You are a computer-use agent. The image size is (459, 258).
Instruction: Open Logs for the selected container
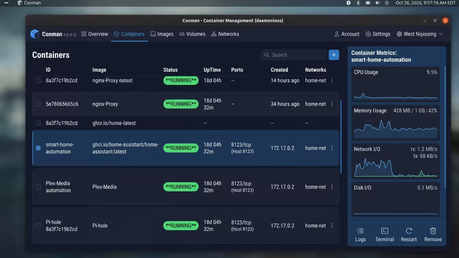pos(360,235)
